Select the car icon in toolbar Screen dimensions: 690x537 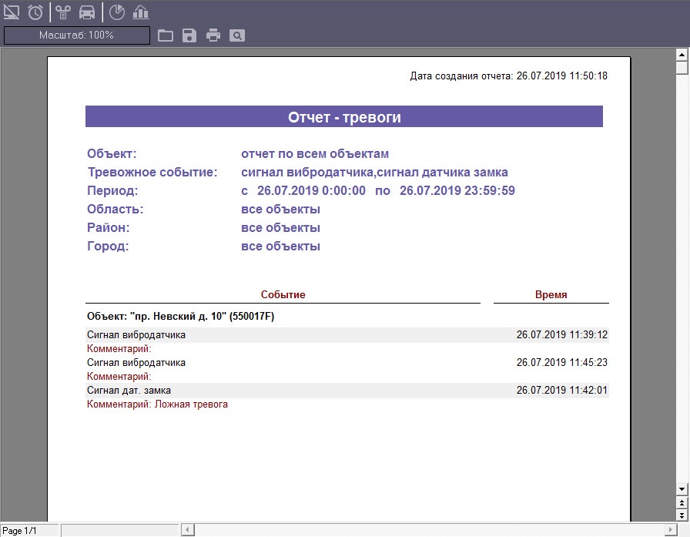(87, 12)
